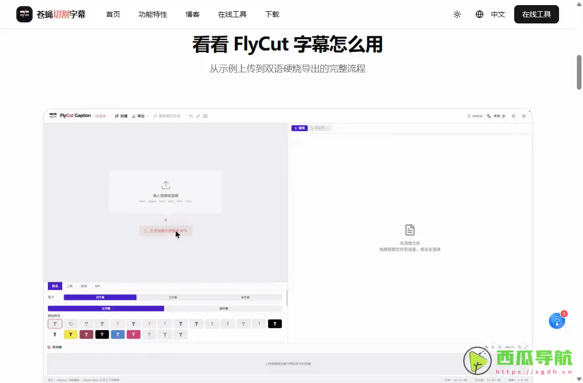Viewport: 583px width, 383px height.
Task: Go to 首页 in the navigation
Action: (113, 14)
